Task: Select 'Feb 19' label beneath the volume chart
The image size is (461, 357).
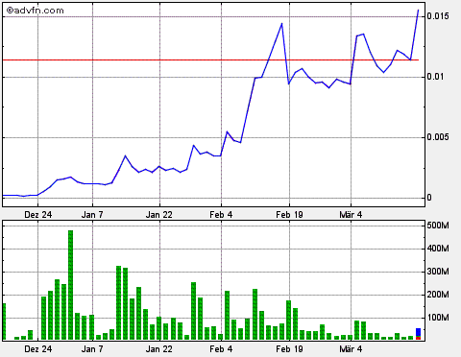Action: [289, 348]
